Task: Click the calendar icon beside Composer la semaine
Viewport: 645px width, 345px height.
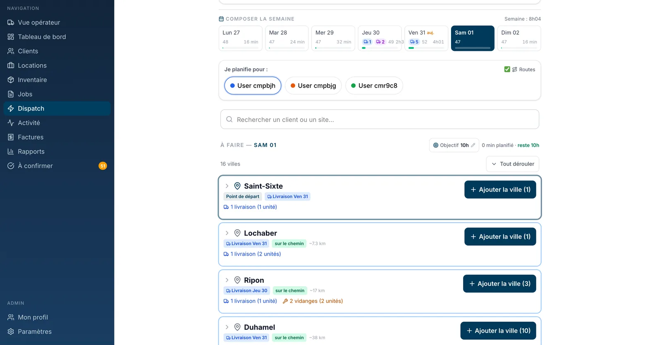Action: coord(221,19)
